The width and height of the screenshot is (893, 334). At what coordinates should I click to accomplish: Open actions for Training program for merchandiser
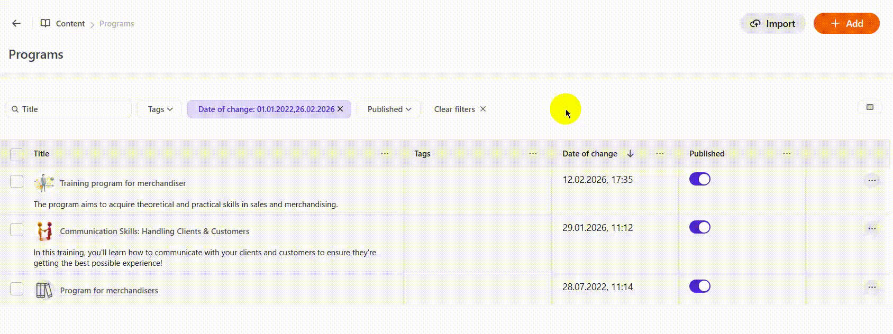pyautogui.click(x=871, y=181)
